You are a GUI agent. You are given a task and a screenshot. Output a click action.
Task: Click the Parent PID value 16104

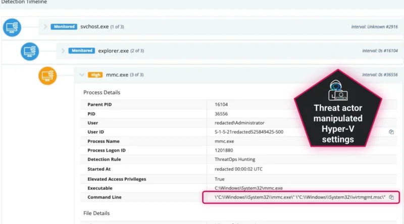point(221,105)
